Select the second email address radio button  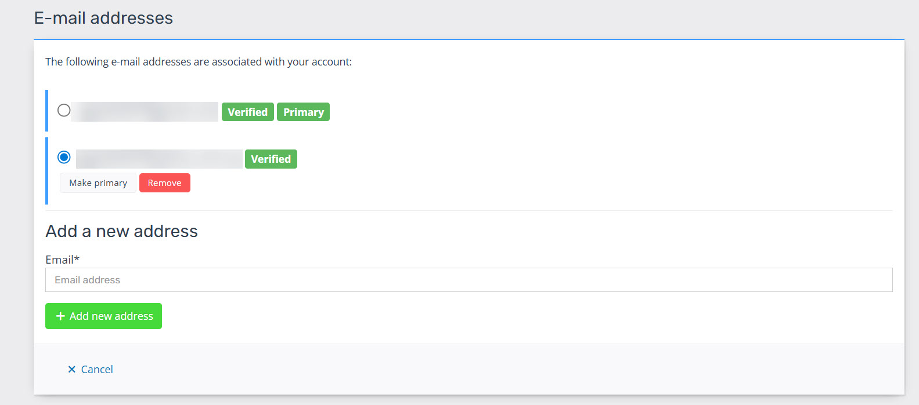click(64, 157)
